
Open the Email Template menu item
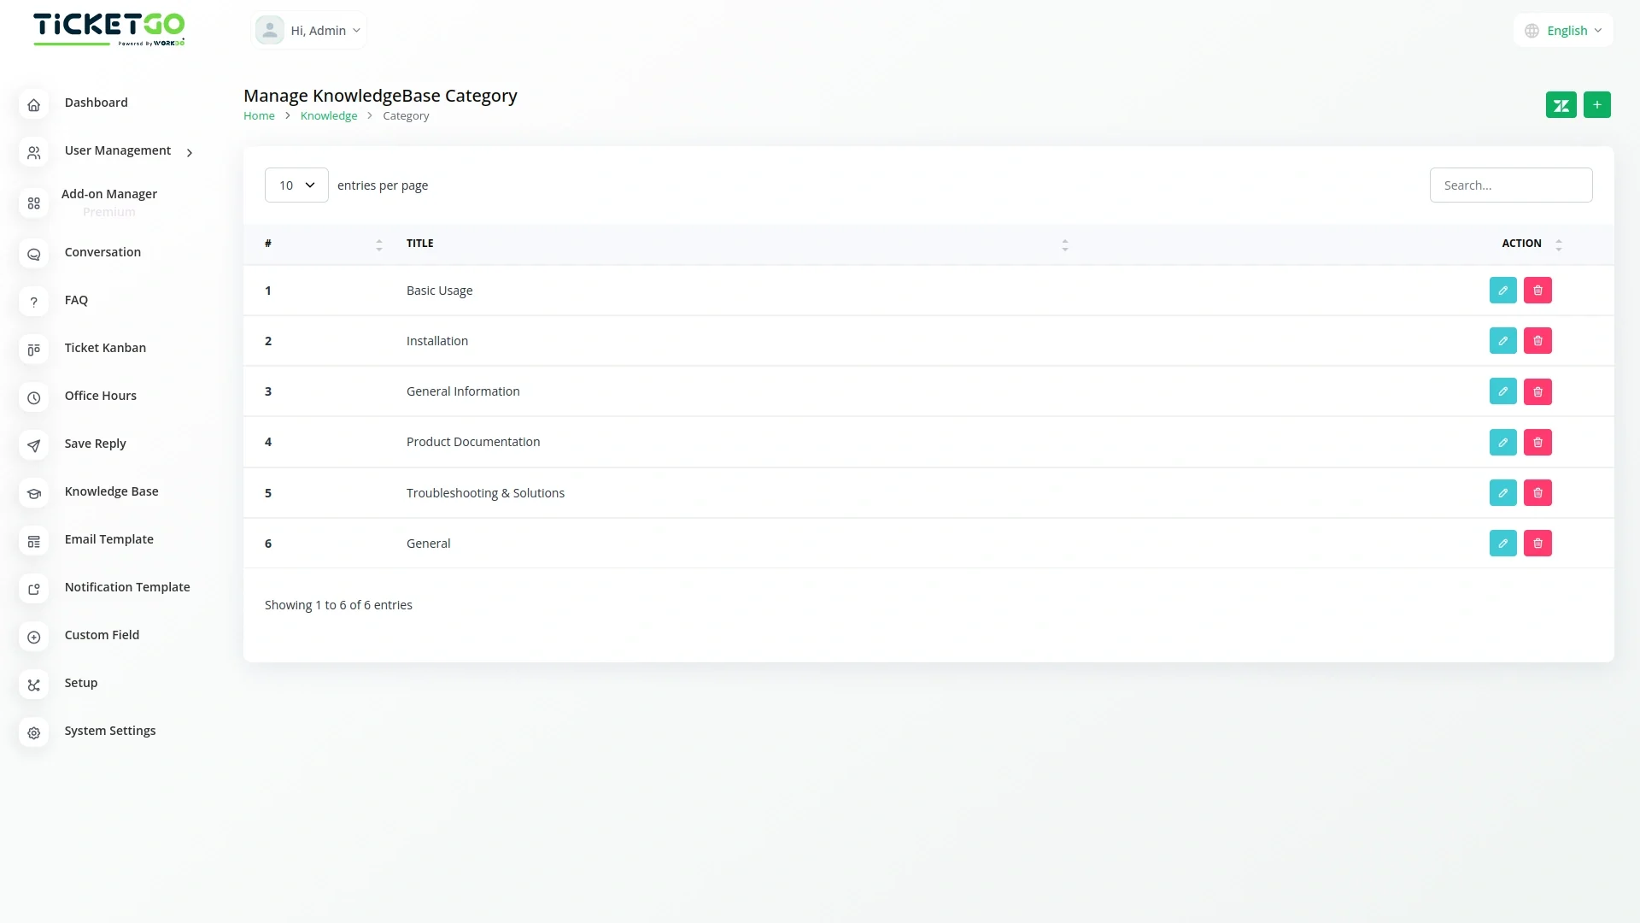108,539
